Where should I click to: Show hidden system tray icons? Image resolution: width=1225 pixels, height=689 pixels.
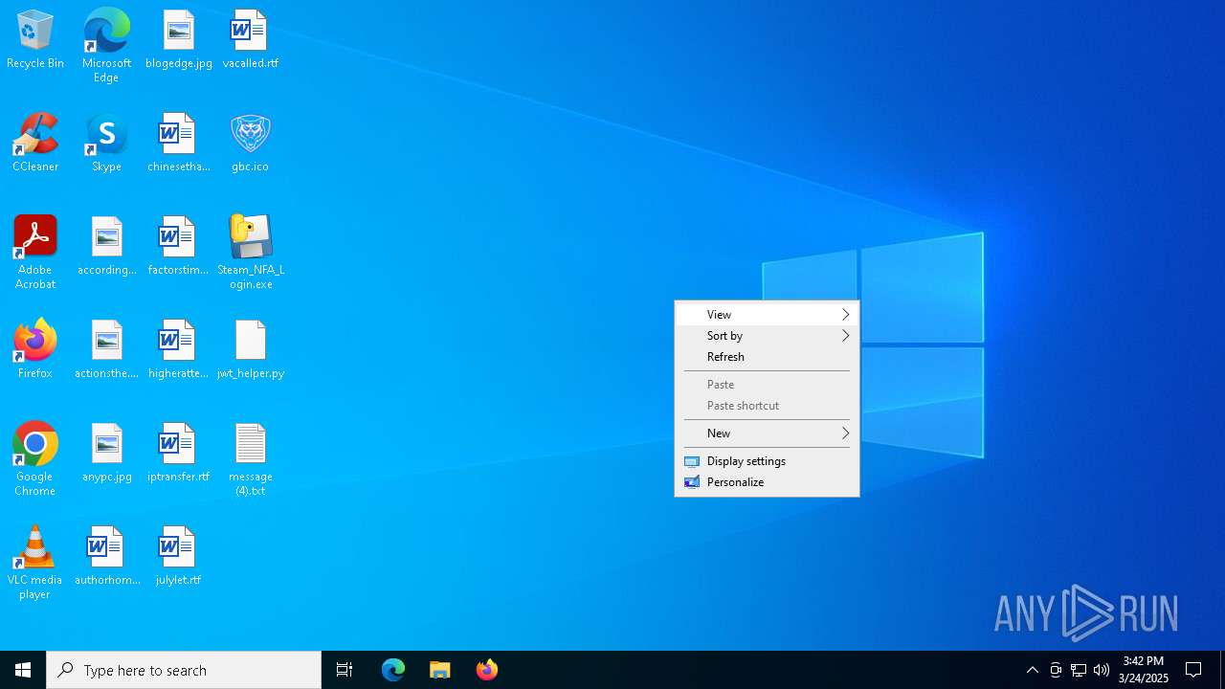tap(1032, 670)
